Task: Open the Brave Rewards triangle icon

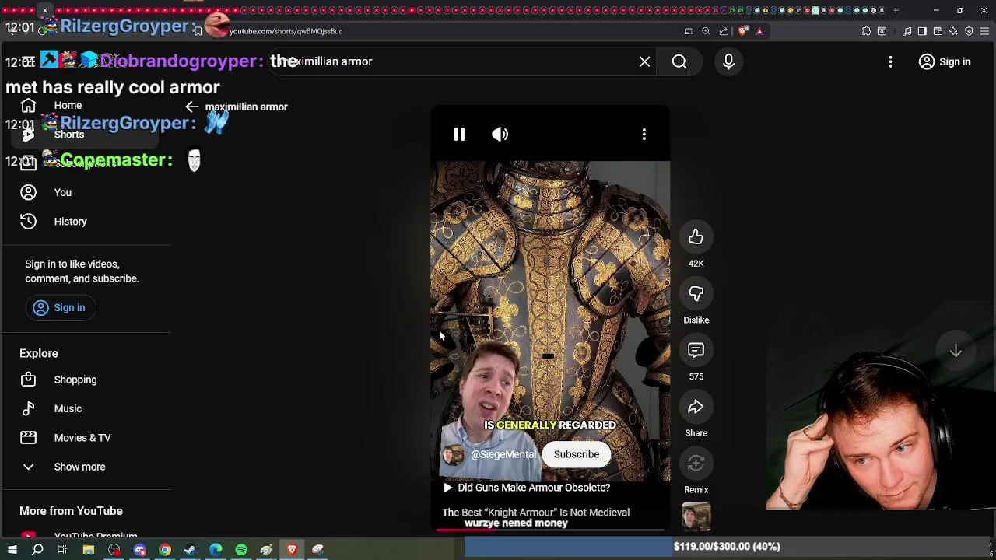Action: [760, 31]
